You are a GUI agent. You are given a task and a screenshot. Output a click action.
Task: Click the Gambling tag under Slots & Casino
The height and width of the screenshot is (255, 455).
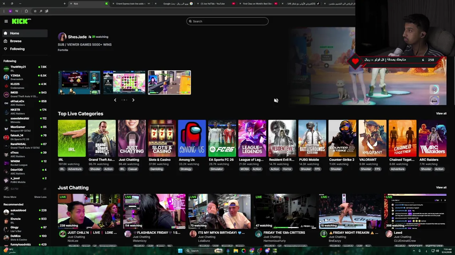pos(156,169)
